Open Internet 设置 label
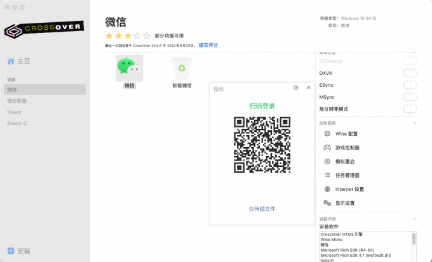The width and height of the screenshot is (432, 262). [349, 189]
